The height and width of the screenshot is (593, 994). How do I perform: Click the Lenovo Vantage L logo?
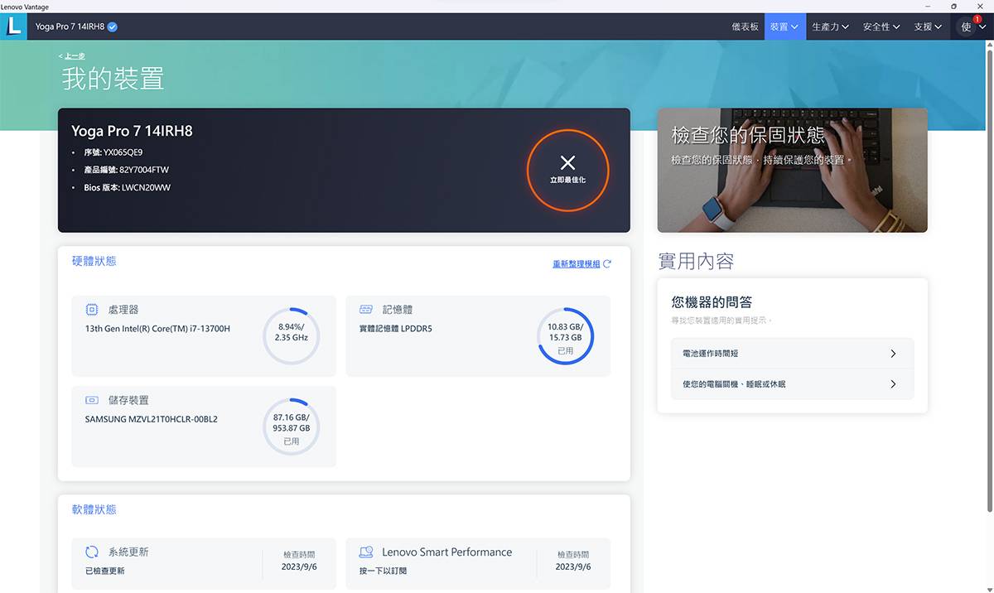coord(13,27)
